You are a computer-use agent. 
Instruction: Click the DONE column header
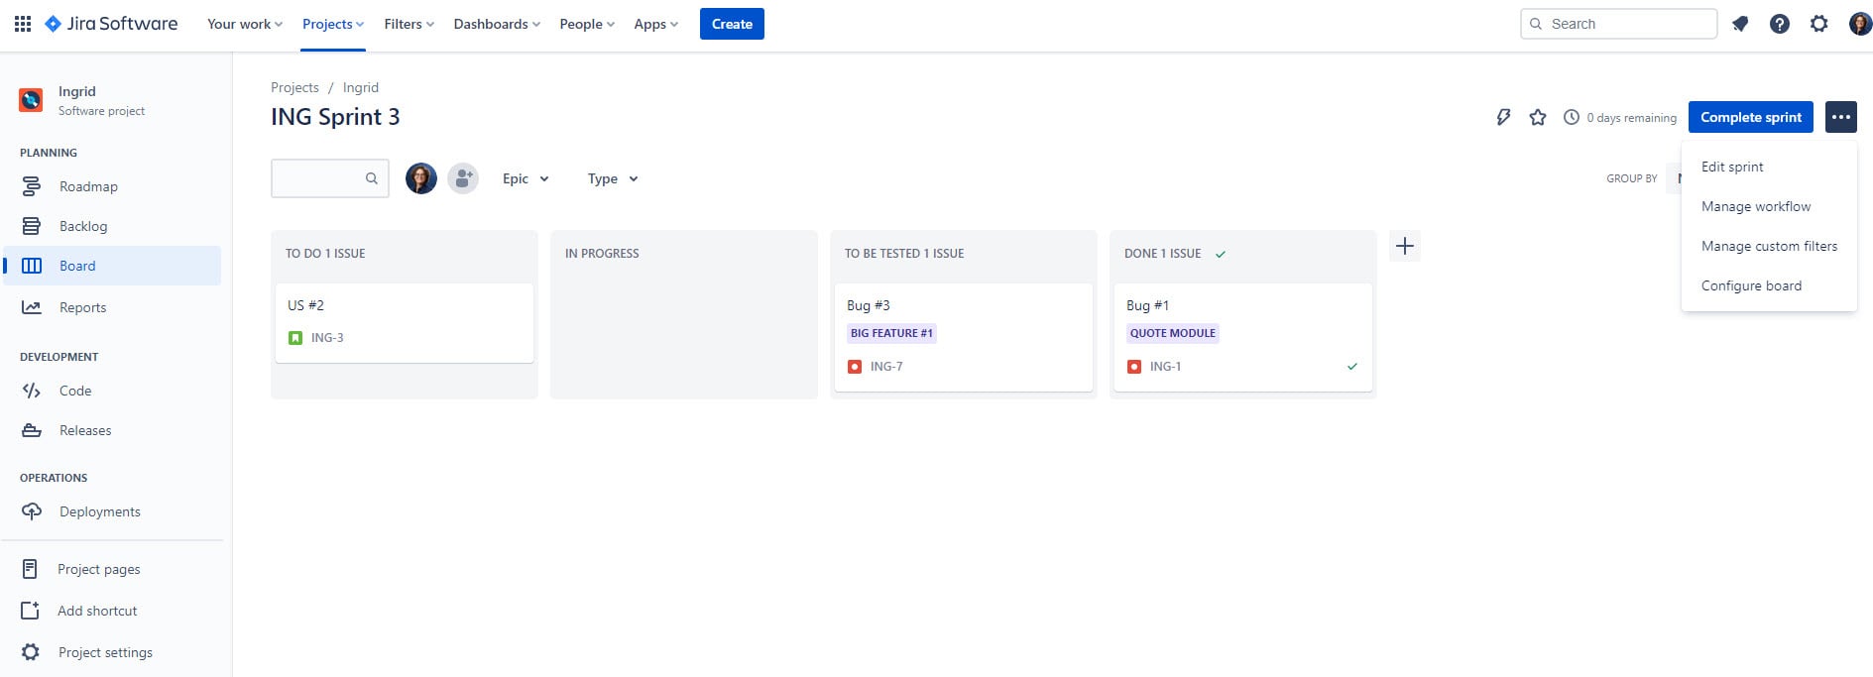pos(1163,254)
